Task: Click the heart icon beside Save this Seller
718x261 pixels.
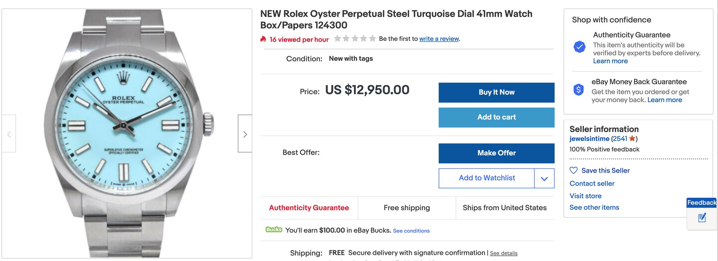Action: pyautogui.click(x=574, y=171)
